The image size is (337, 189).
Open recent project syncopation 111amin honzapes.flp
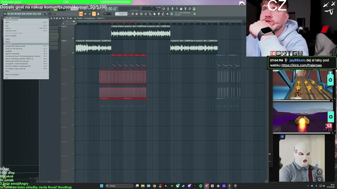click(x=26, y=64)
